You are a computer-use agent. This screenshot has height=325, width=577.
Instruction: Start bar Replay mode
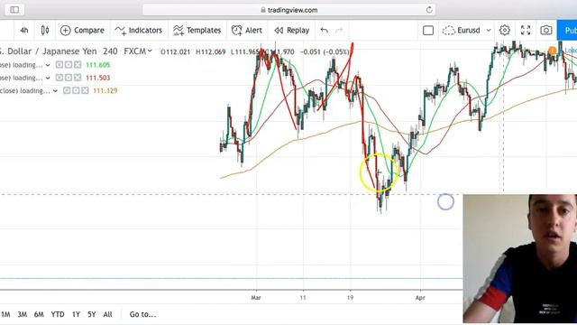tap(292, 30)
